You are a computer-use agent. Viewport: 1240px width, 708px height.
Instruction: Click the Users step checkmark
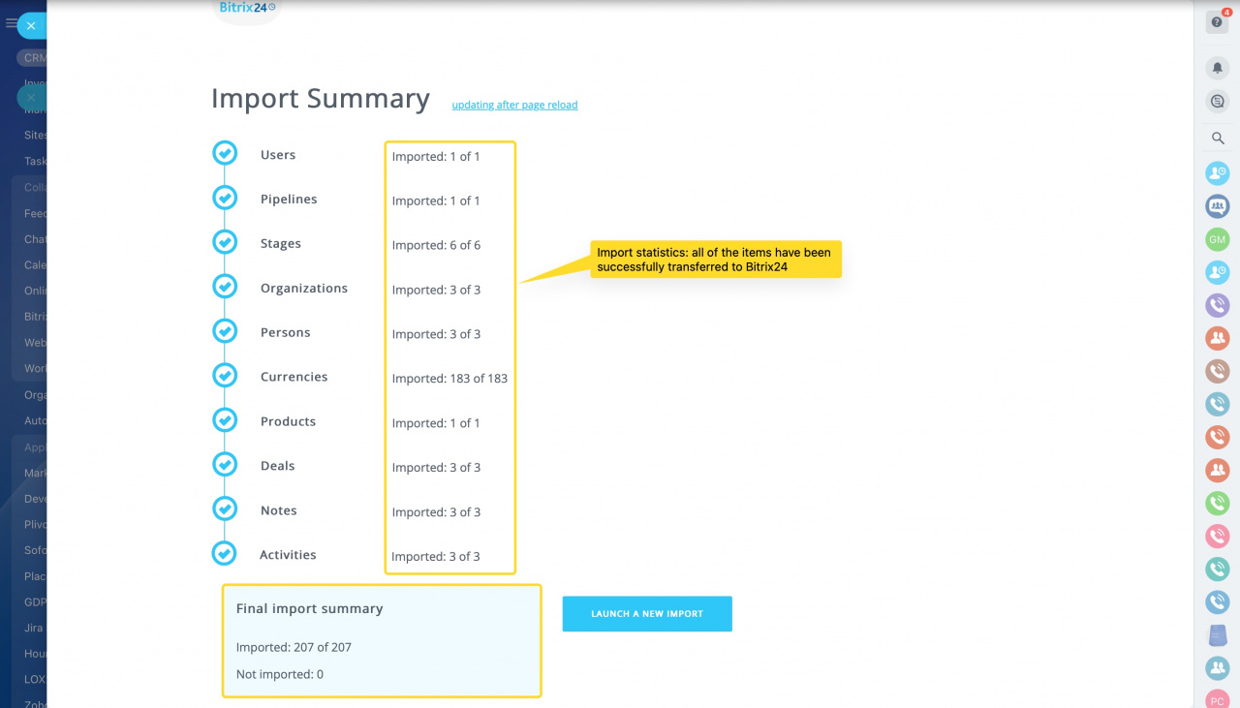(x=225, y=154)
